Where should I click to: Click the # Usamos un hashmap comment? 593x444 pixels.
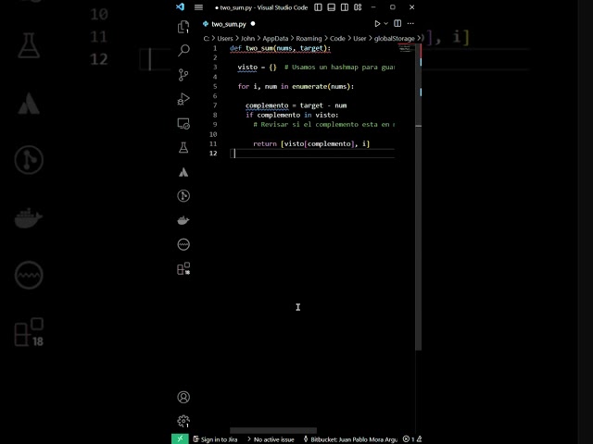[339, 68]
